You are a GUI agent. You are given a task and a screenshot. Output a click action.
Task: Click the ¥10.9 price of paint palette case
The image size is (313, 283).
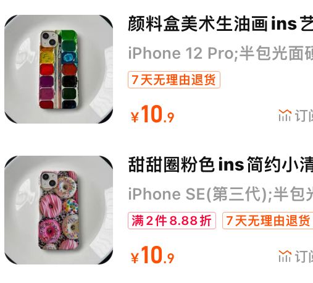click(152, 114)
